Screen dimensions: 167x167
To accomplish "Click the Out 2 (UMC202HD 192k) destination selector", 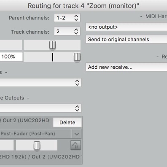I will pyautogui.click(x=41, y=157).
